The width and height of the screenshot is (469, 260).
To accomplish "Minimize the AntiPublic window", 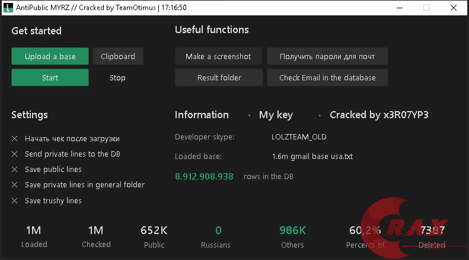I will (x=398, y=8).
